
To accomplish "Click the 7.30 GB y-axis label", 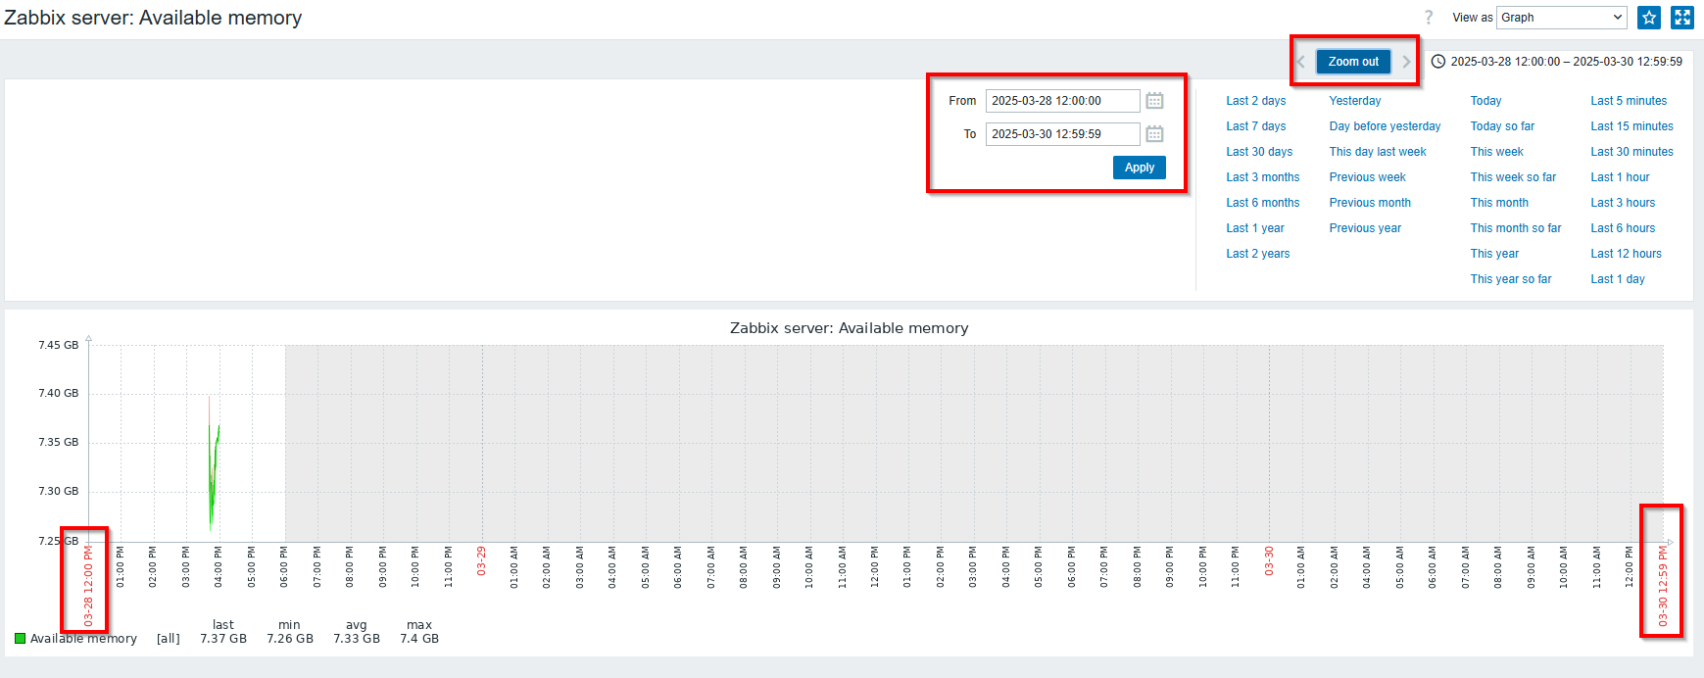I will 59,491.
